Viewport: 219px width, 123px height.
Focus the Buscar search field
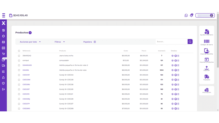click(x=171, y=41)
